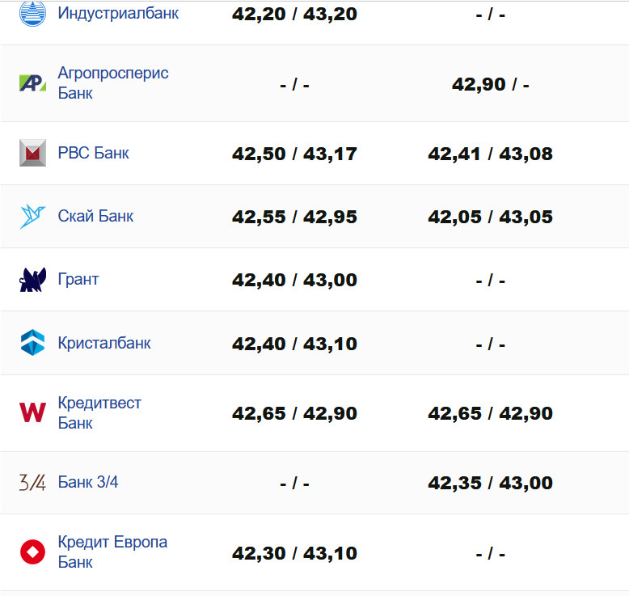Screen dimensions: 629x596
Task: Click the Банк 3/4 logo icon
Action: coord(32,483)
